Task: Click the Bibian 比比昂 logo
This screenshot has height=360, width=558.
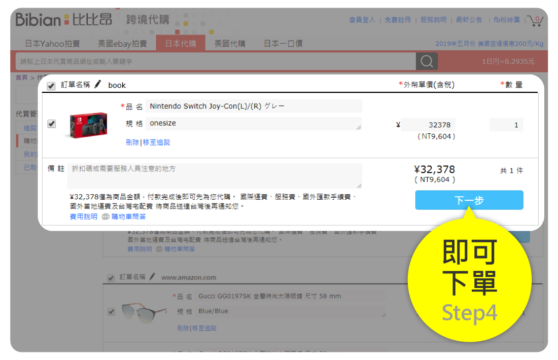Action: (64, 19)
